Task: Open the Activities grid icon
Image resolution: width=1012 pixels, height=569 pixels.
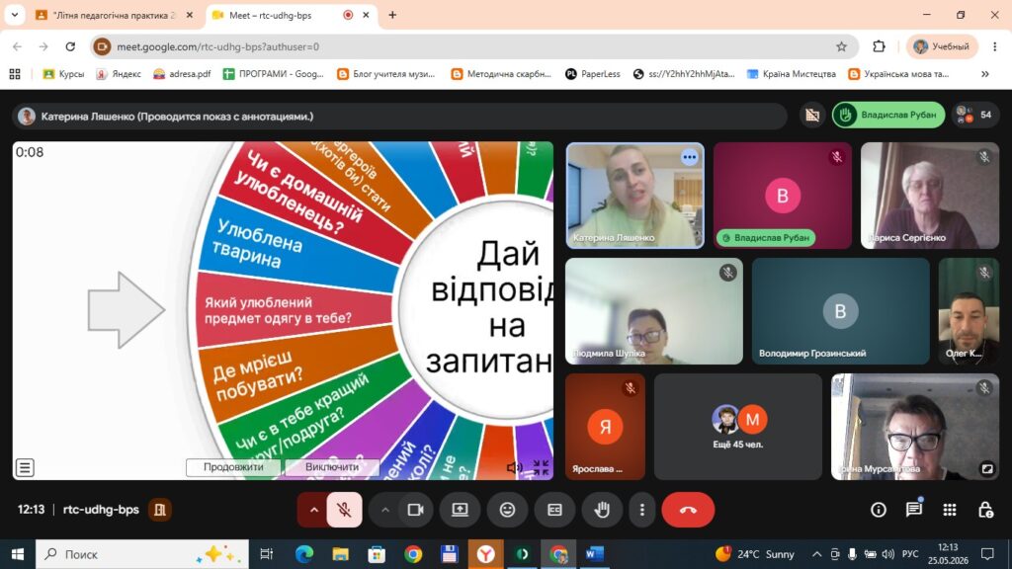Action: pos(950,510)
